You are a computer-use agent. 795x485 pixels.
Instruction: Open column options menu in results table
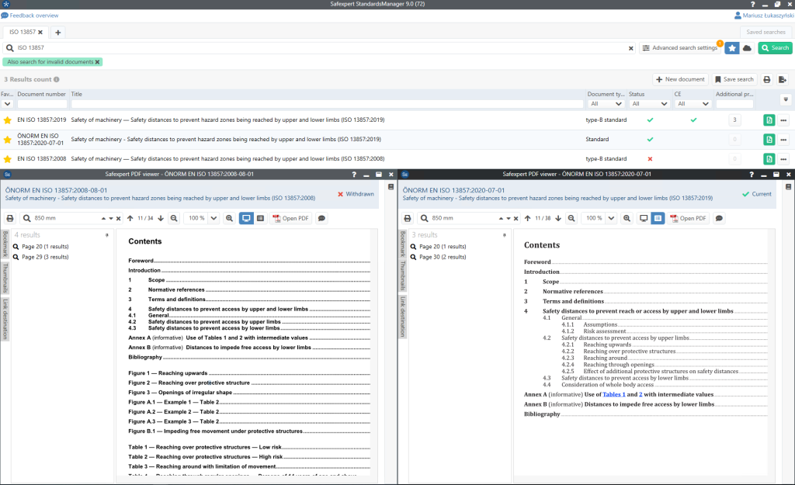(786, 99)
